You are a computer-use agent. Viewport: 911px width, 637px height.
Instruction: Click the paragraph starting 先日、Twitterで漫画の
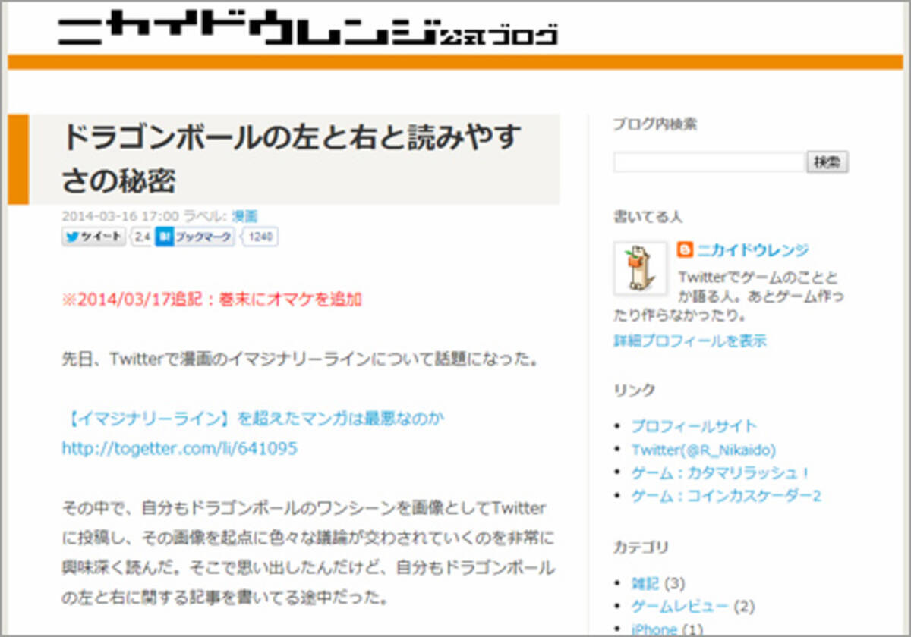point(300,359)
